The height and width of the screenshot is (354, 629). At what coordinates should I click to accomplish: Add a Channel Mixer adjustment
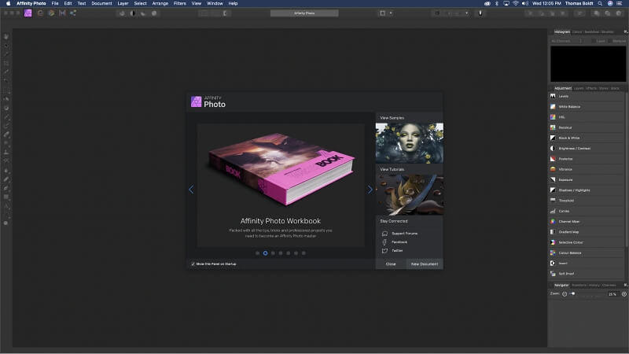[x=586, y=222]
